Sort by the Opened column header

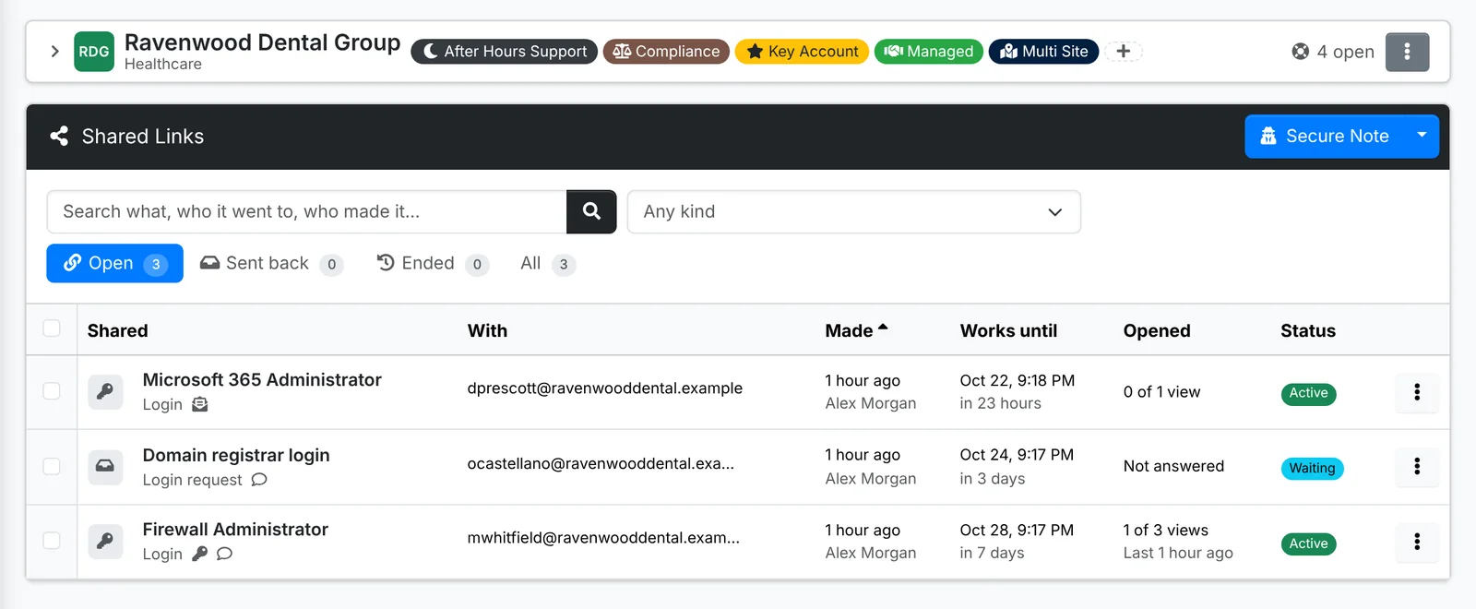click(x=1157, y=330)
